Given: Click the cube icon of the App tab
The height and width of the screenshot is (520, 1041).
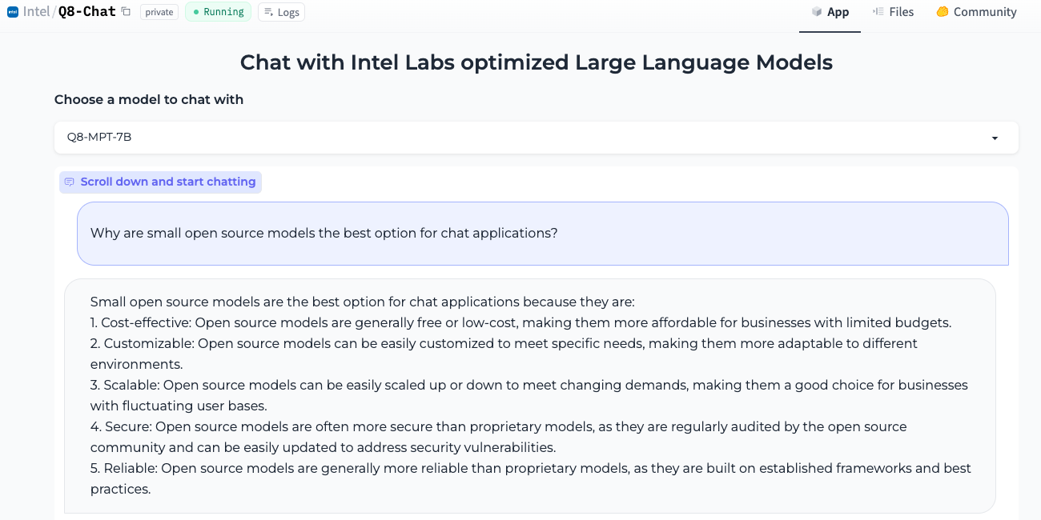Looking at the screenshot, I should (817, 12).
